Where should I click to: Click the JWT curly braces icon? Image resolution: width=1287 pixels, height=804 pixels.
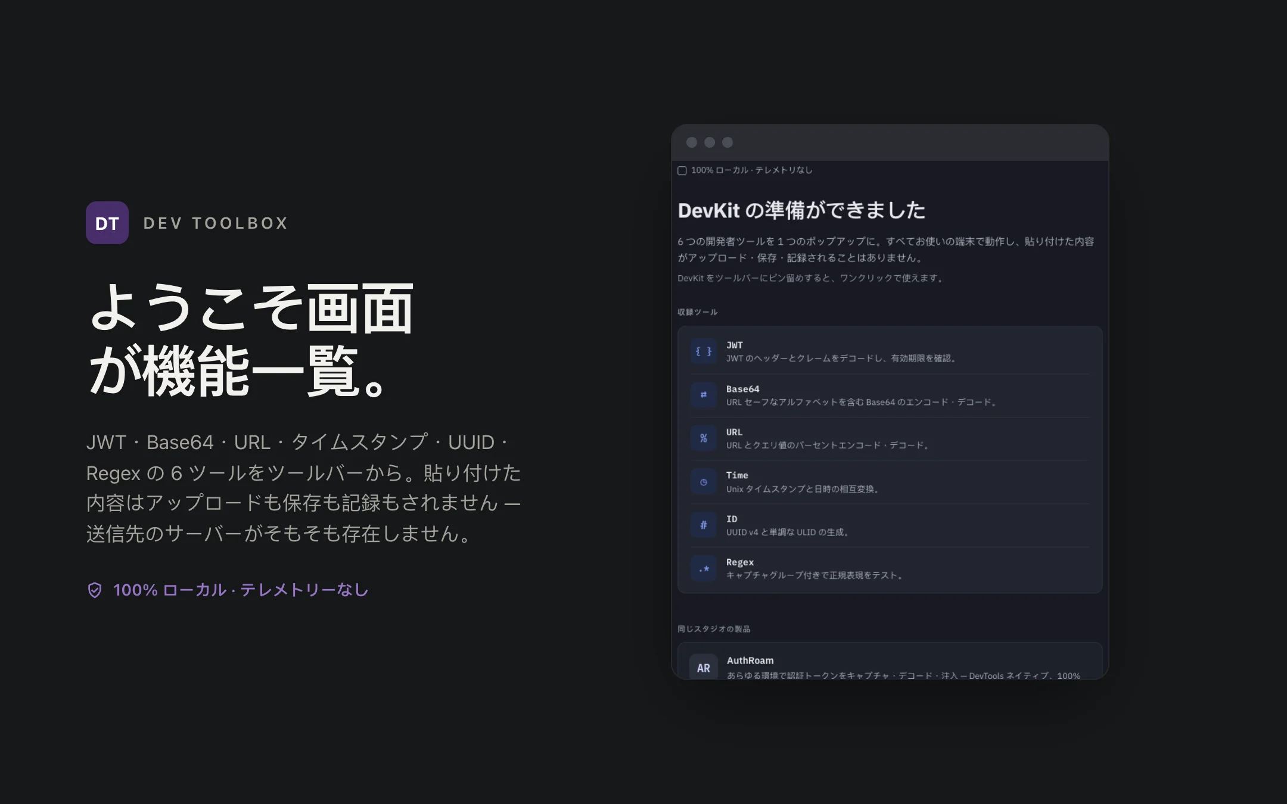pyautogui.click(x=704, y=351)
